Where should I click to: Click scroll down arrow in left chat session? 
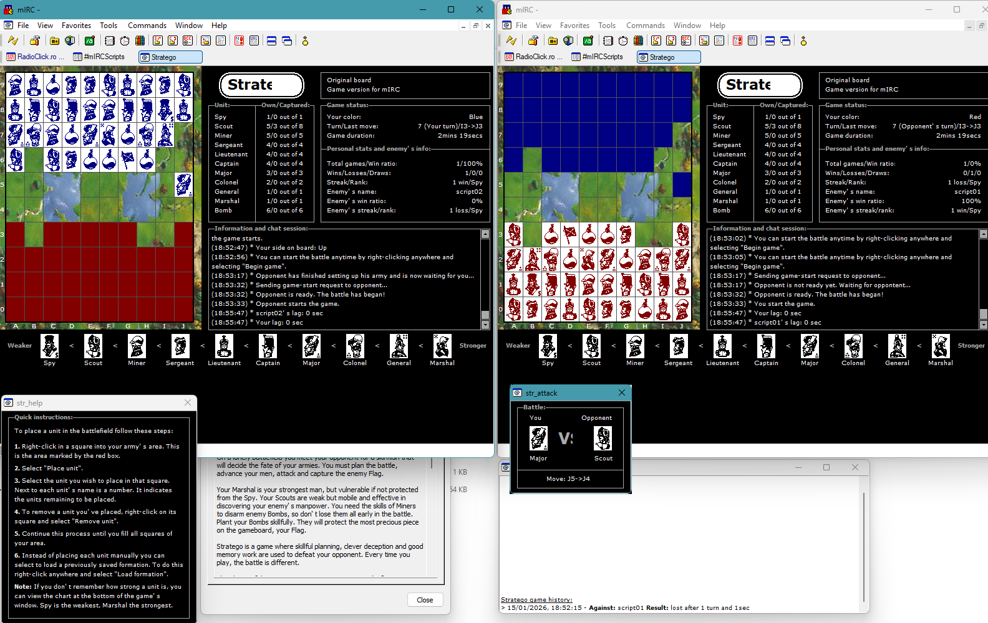coord(485,325)
